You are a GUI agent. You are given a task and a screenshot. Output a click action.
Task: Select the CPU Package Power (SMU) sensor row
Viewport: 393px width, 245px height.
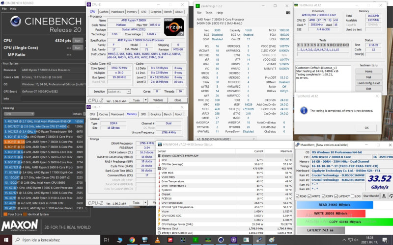(225, 224)
